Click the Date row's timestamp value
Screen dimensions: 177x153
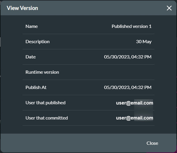128,57
